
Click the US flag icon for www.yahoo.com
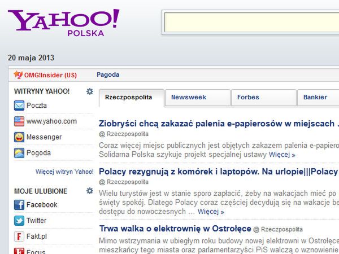[19, 121]
